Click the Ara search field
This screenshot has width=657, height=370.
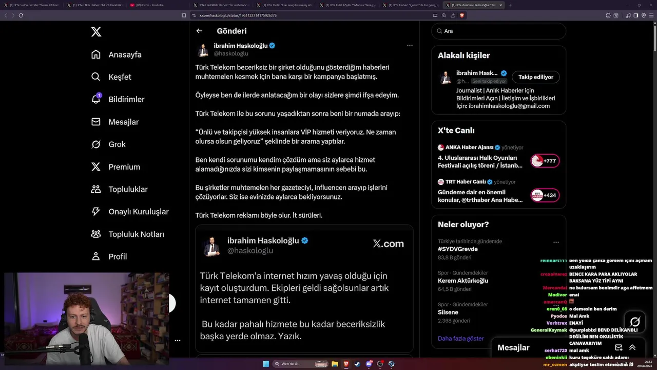point(498,31)
